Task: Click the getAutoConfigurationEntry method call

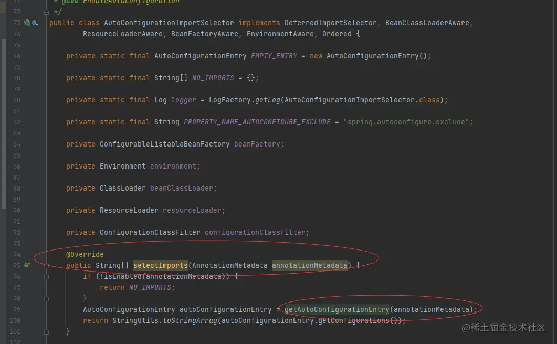Action: (337, 309)
